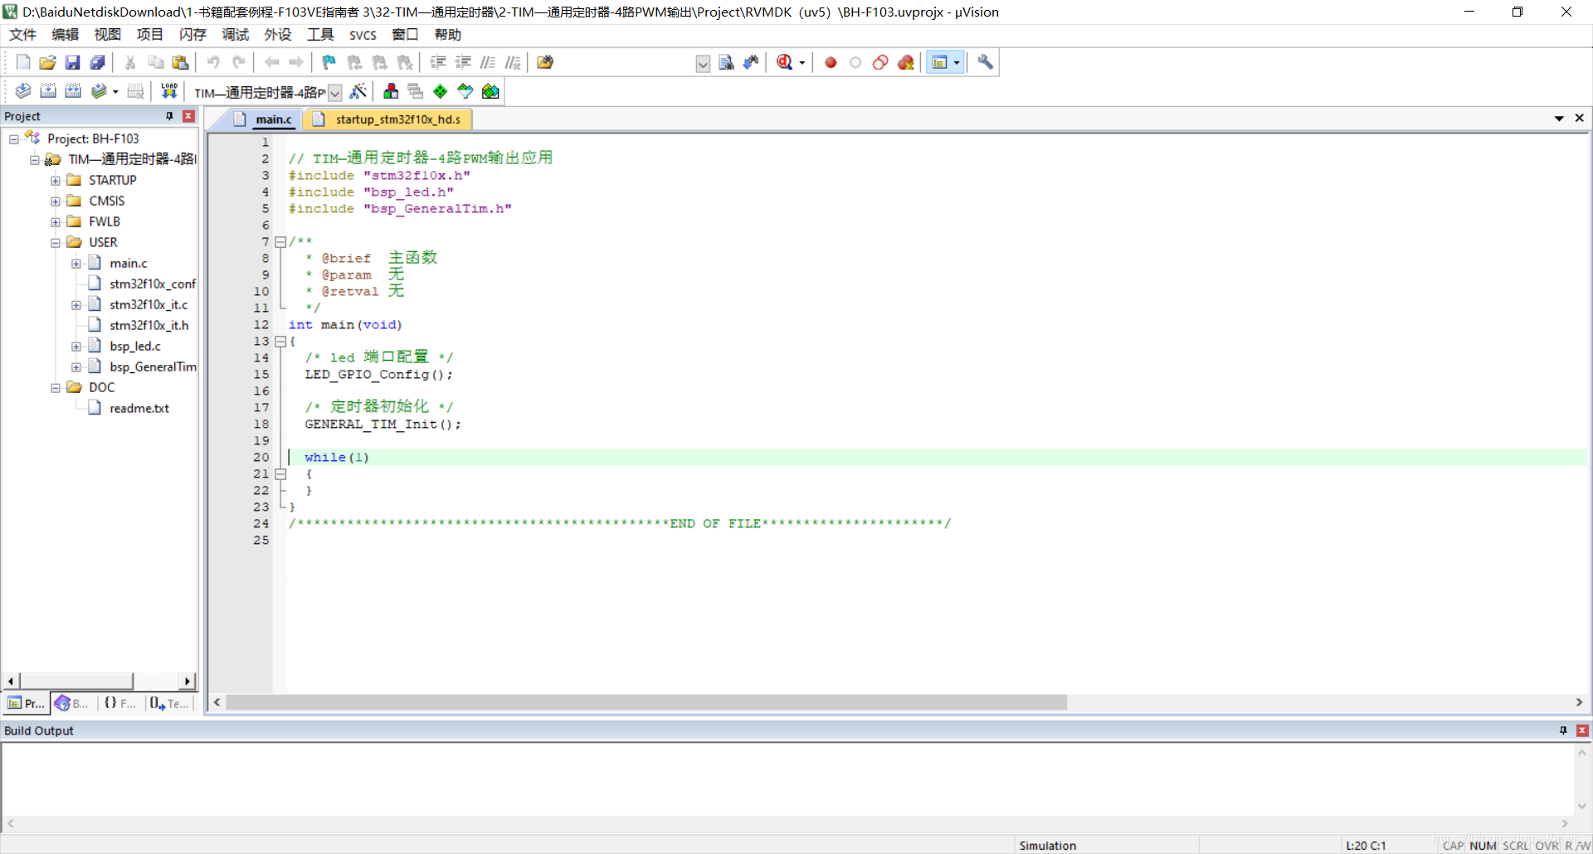Viewport: 1593px width, 854px height.
Task: Start a debug session with the red 'd' magnifier
Action: point(785,62)
